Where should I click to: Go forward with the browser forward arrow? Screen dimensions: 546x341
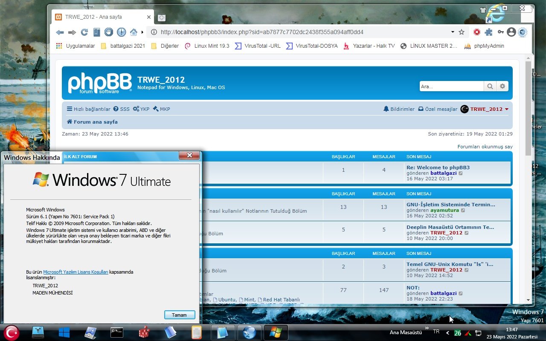tap(72, 32)
